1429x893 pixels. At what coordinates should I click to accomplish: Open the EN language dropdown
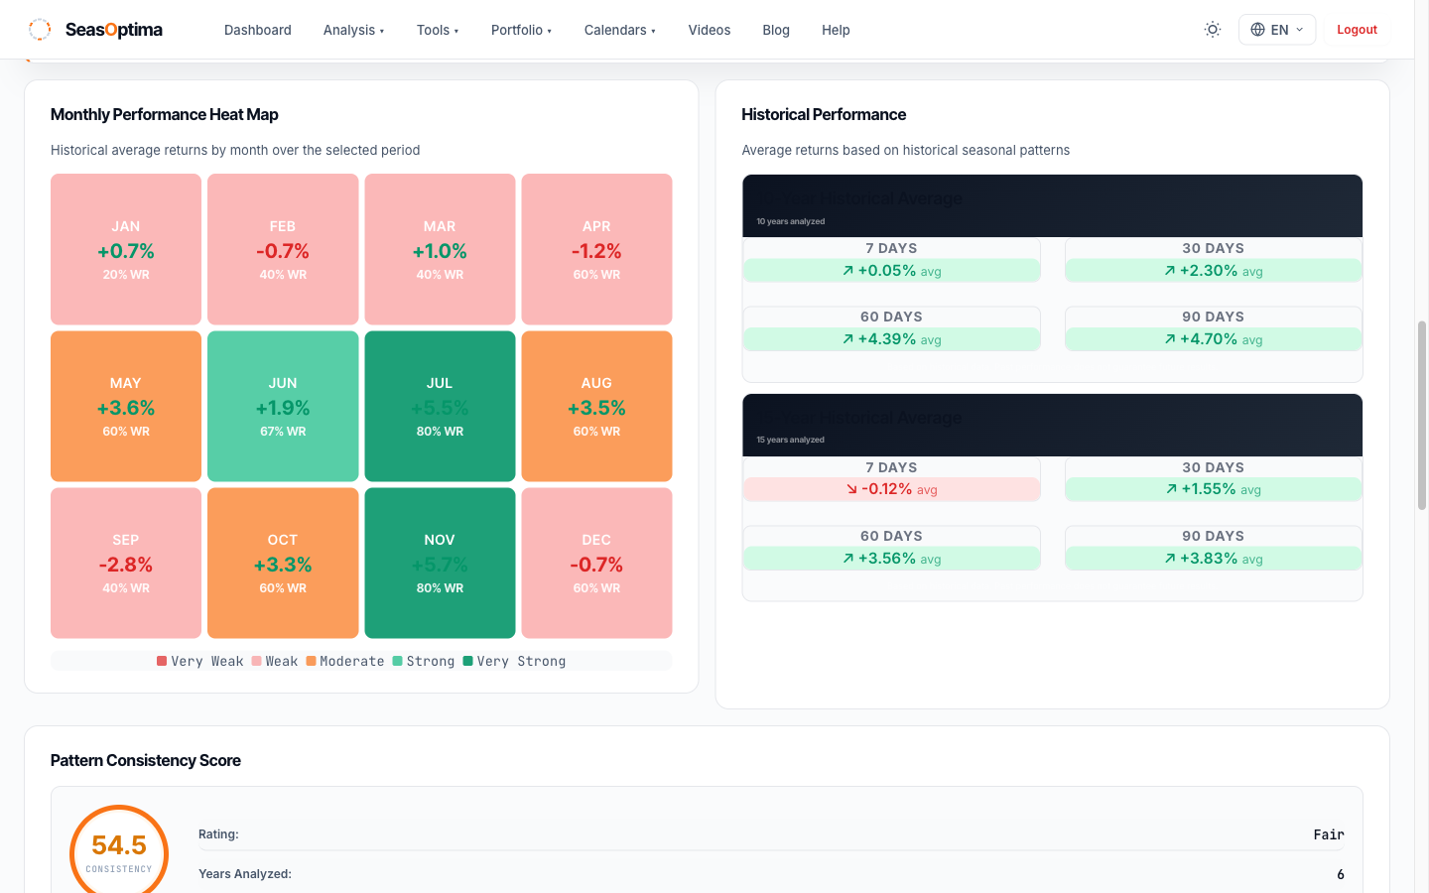click(x=1277, y=30)
